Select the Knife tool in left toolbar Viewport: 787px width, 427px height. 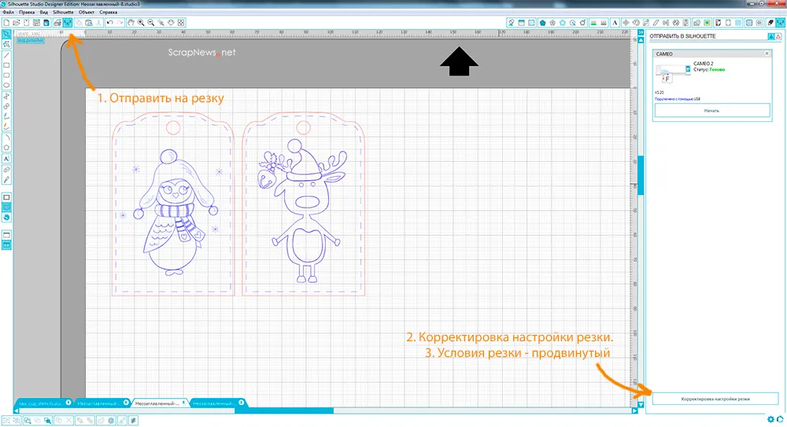pos(6,179)
